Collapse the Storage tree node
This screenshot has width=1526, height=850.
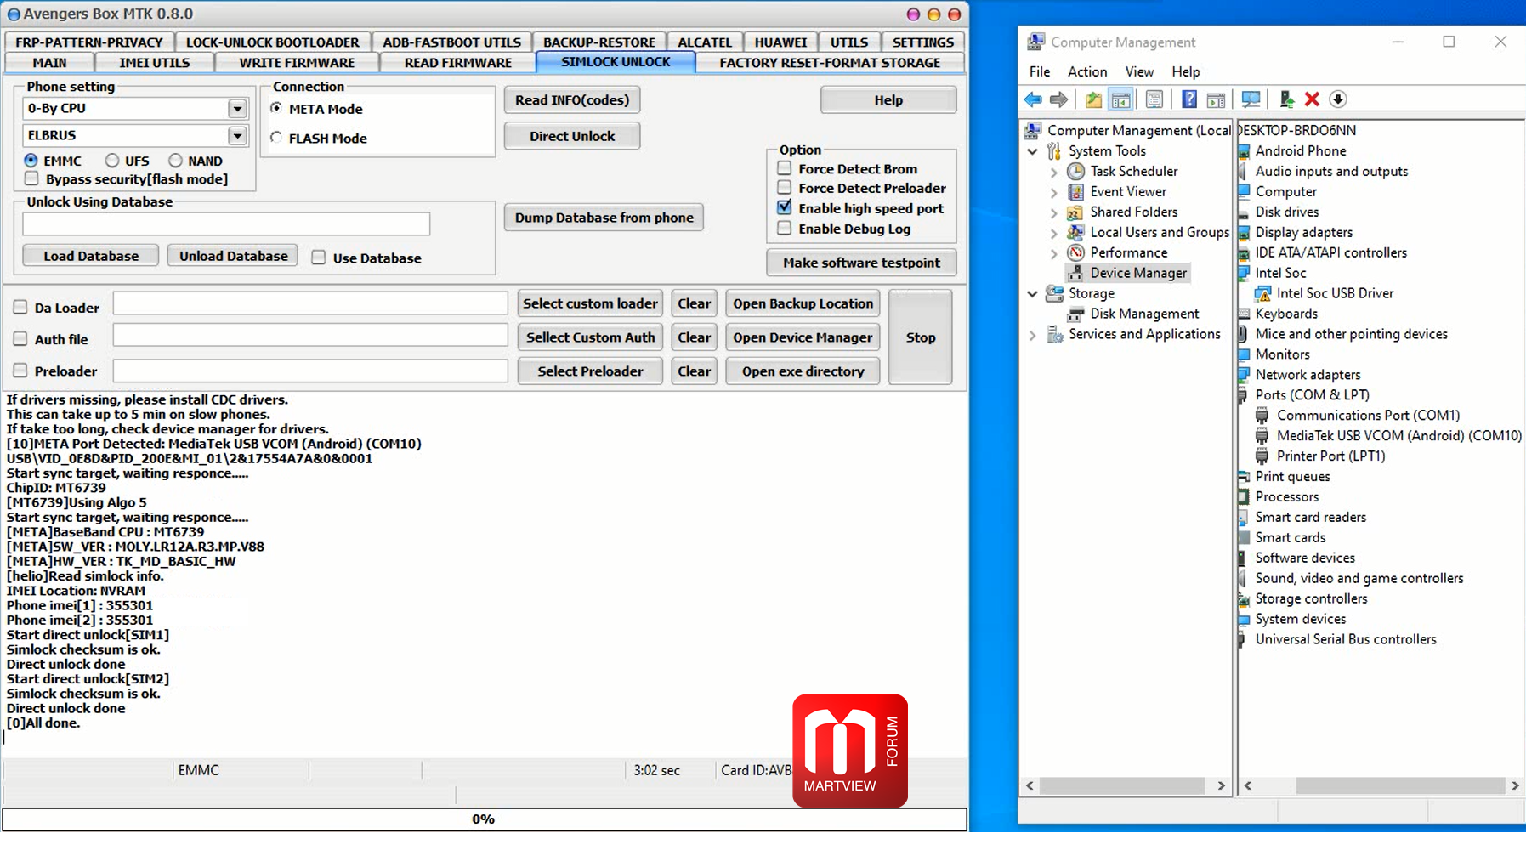coord(1032,294)
